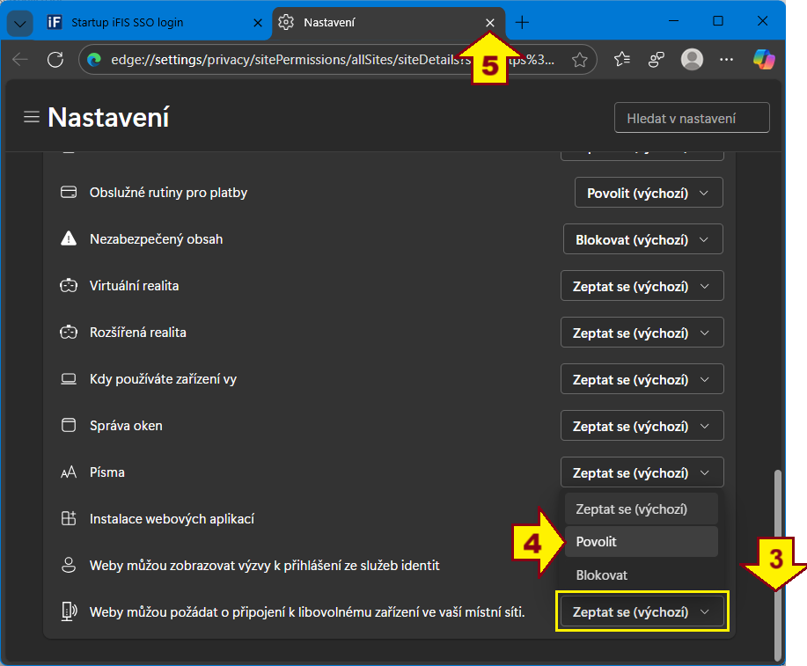The width and height of the screenshot is (807, 666).
Task: Open the user profile avatar
Action: 692,60
